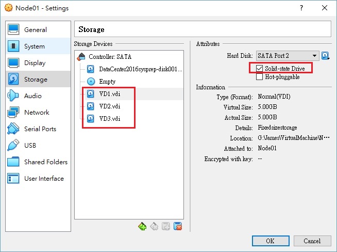Click the remove storage controller icon
337x252 pixels.
pyautogui.click(x=154, y=226)
